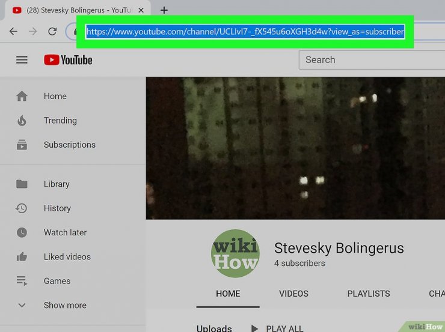
Task: Click the Trending flame icon
Action: pos(22,121)
